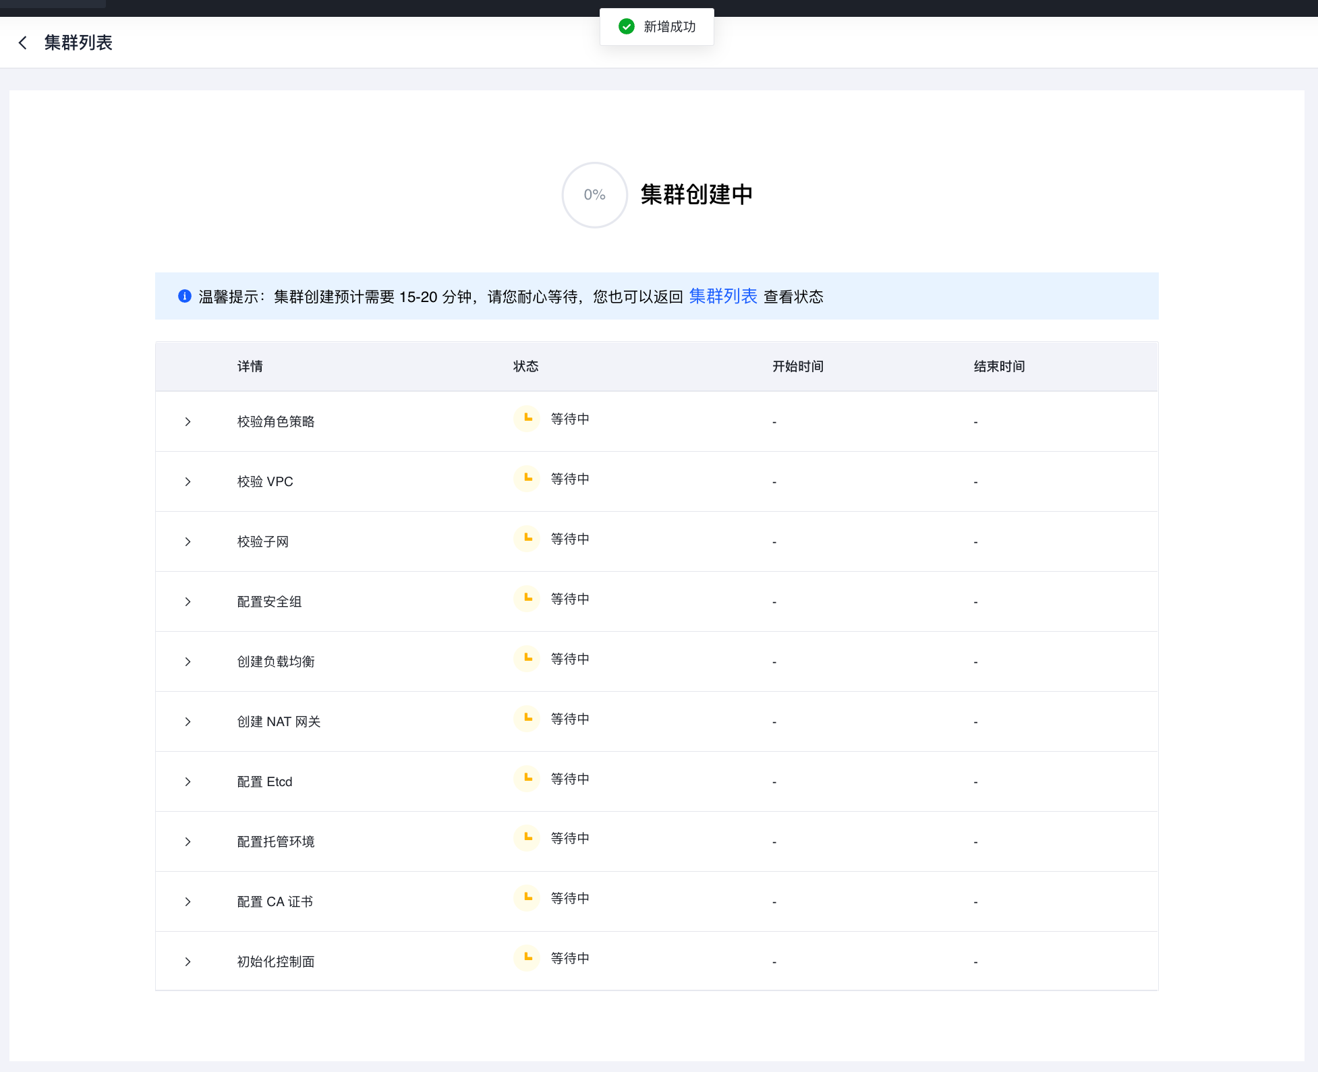Viewport: 1318px width, 1072px height.
Task: Click the green success checkmark icon
Action: point(627,27)
